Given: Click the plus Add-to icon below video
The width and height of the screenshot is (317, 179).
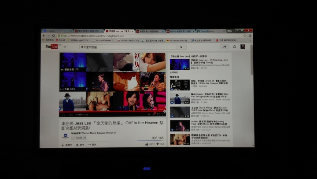Looking at the screenshot, I should coord(63,145).
